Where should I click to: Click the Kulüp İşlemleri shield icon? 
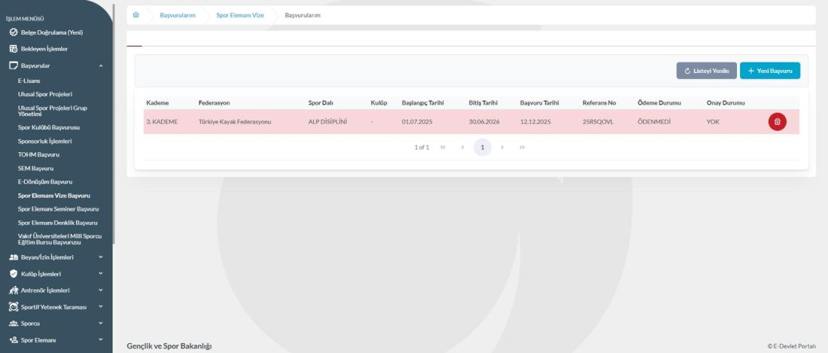coord(14,274)
